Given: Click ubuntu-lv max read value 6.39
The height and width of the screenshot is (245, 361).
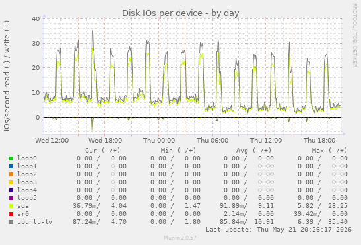Looking at the screenshot, I should click(306, 222).
